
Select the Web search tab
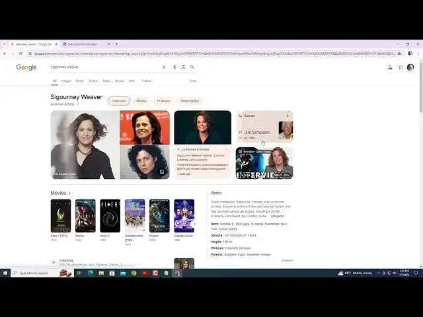pos(132,81)
